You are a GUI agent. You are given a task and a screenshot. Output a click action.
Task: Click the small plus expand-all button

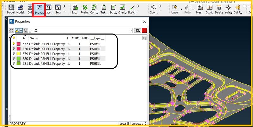(x=30, y=29)
